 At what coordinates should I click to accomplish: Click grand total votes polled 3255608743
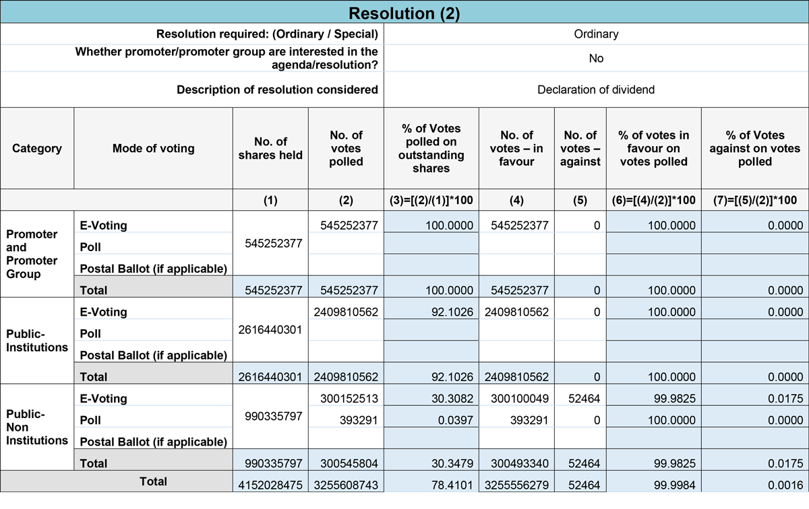click(346, 483)
